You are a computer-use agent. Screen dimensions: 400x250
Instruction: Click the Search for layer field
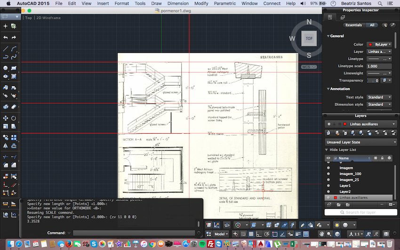[361, 212]
